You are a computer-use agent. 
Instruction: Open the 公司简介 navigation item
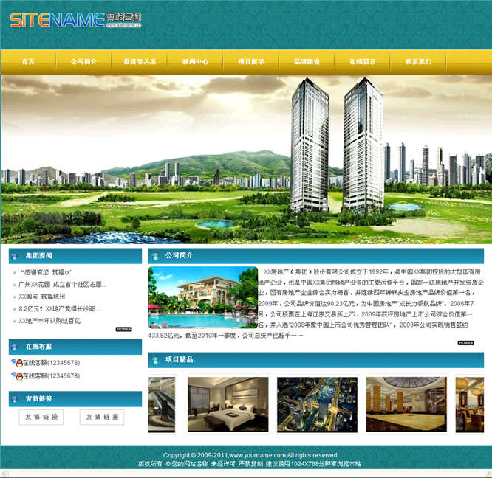click(x=83, y=62)
